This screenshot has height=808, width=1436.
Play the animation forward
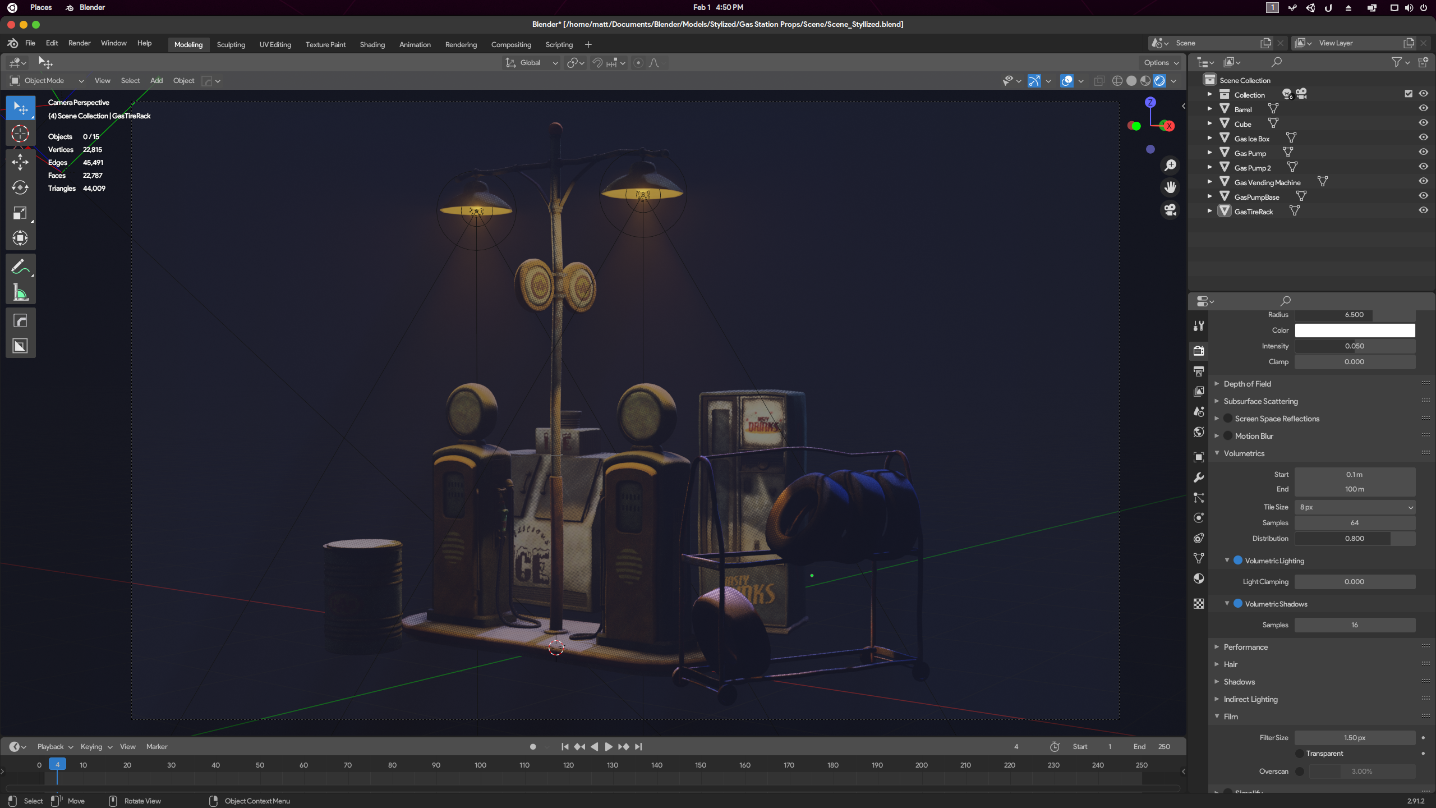[609, 746]
